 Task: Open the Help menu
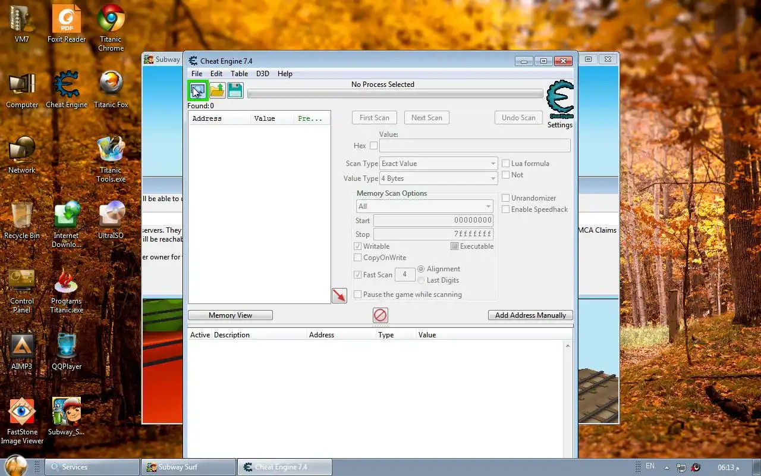(x=285, y=74)
